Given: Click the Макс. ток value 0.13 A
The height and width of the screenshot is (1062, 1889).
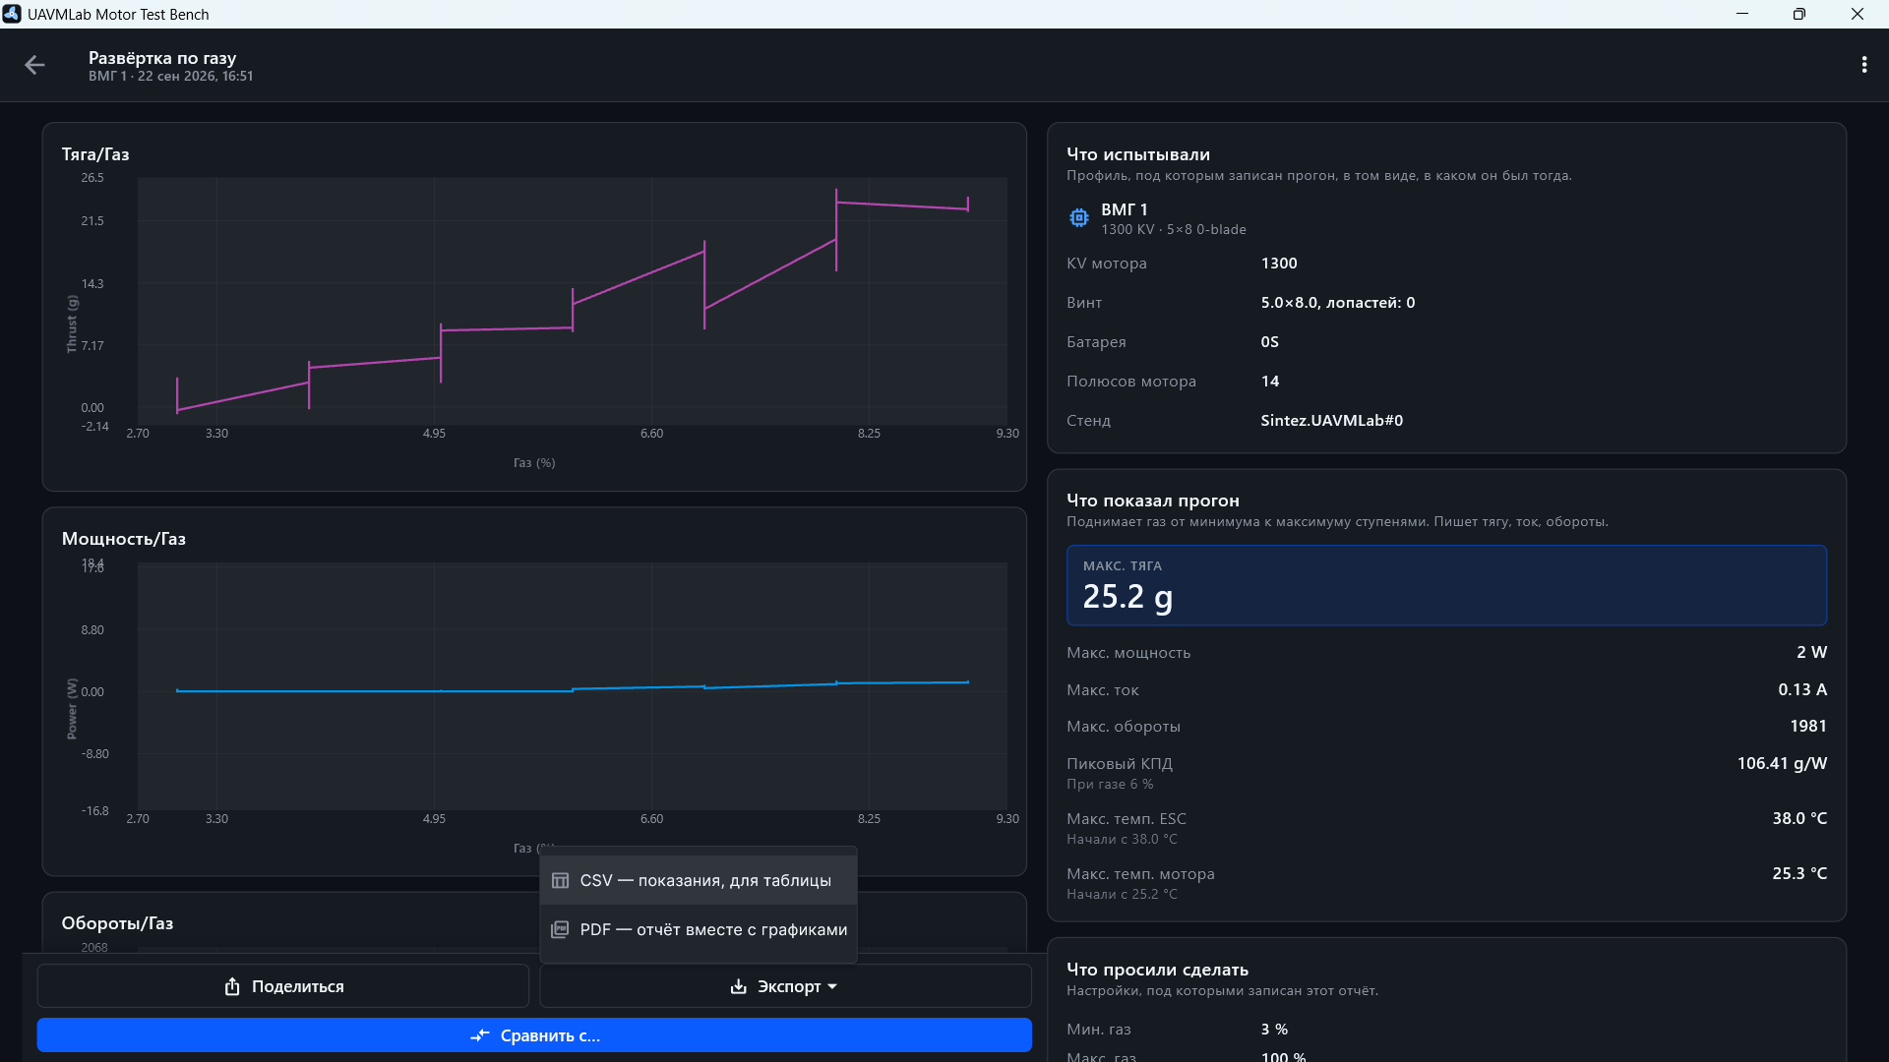Looking at the screenshot, I should point(1802,689).
